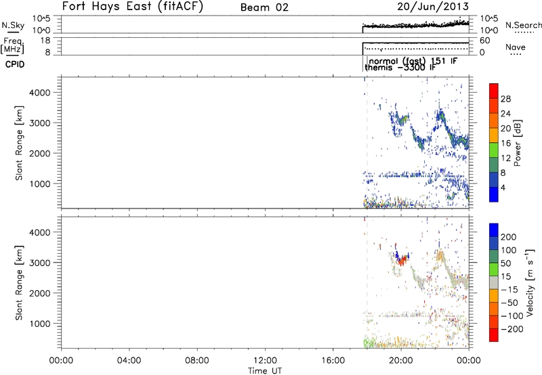The image size is (542, 375).
Task: Click the red bottom swatch of the Velocity colorbar
Action: pyautogui.click(x=494, y=335)
